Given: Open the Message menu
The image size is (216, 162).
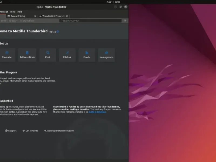Looking at the screenshot, I should pyautogui.click(x=4, y=12).
